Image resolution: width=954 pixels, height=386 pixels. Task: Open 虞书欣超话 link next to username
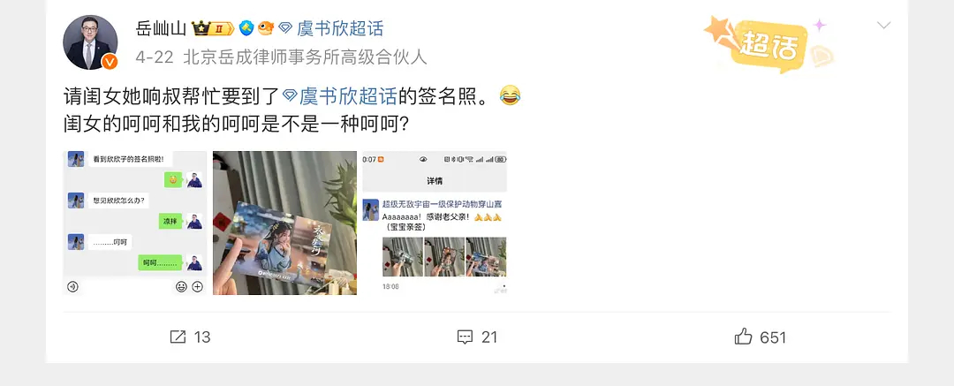[x=340, y=28]
